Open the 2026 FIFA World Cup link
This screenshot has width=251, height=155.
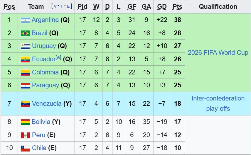pyautogui.click(x=218, y=53)
